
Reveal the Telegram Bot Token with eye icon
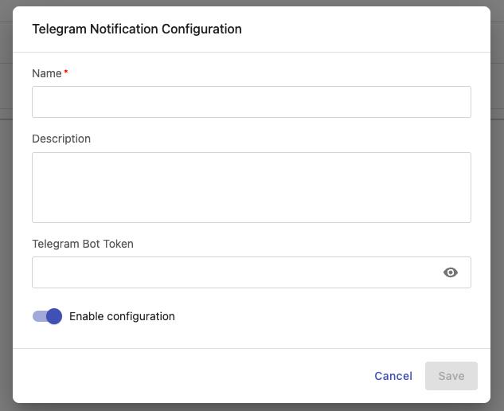tap(451, 272)
